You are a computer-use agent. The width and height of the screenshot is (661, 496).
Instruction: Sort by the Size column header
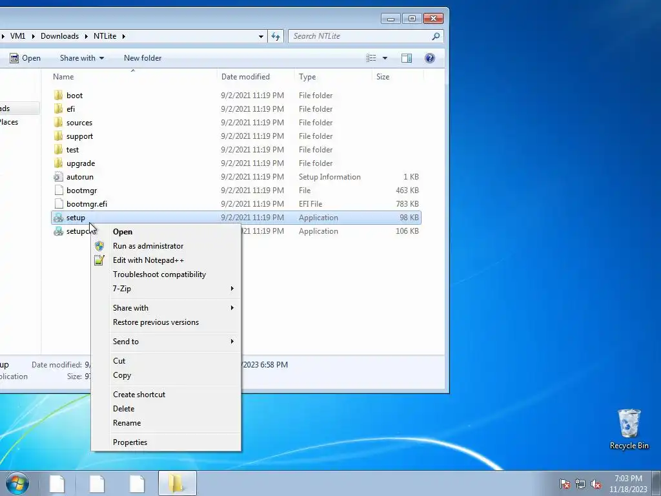pyautogui.click(x=398, y=77)
